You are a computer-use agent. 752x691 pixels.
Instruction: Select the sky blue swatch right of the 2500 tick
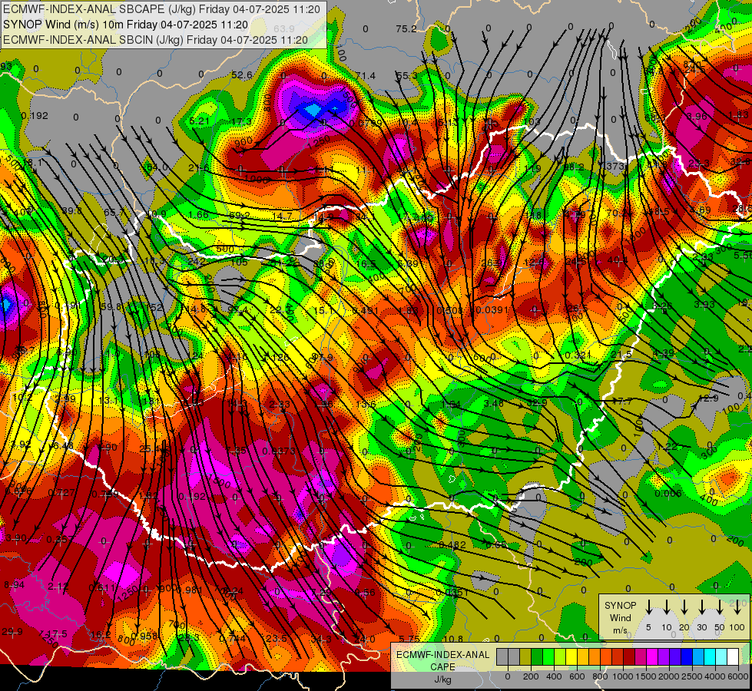(x=697, y=657)
